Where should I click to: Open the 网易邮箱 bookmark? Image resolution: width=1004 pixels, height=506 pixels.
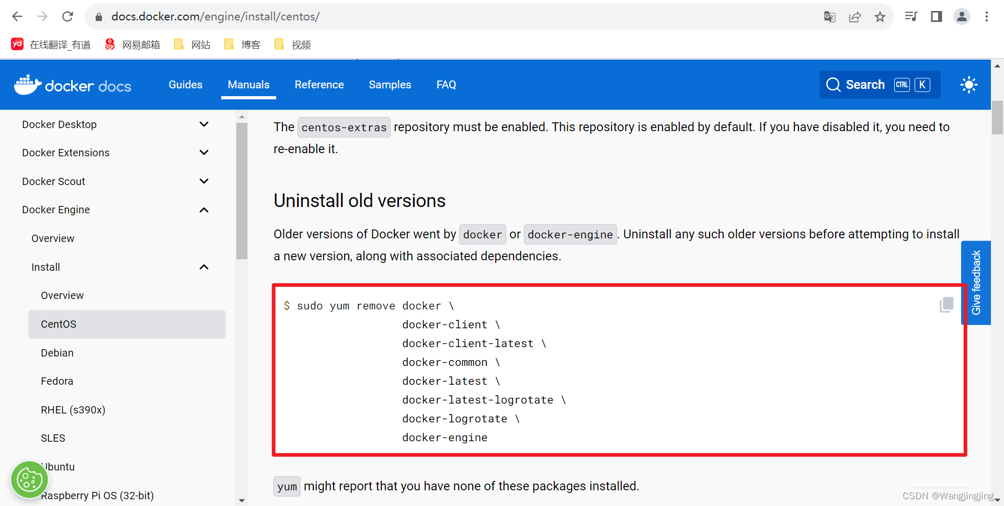tap(132, 44)
